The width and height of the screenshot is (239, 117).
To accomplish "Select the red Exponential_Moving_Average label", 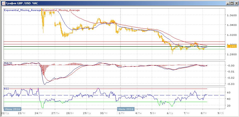I will pos(61,10).
